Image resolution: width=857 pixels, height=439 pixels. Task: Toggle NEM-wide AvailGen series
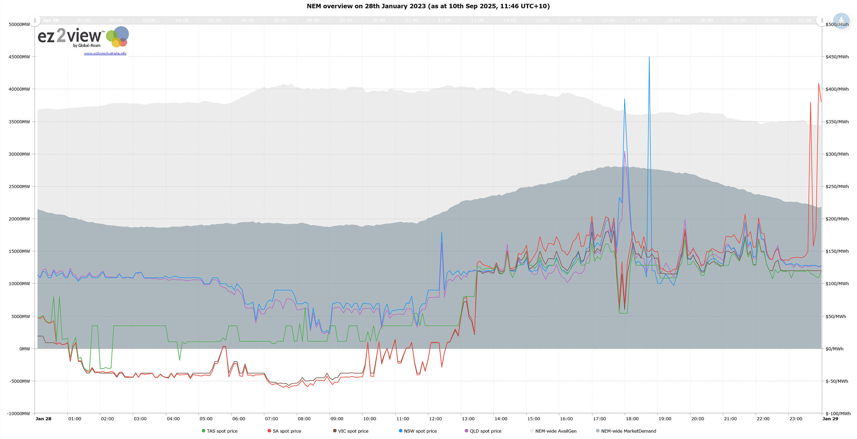[x=553, y=431]
